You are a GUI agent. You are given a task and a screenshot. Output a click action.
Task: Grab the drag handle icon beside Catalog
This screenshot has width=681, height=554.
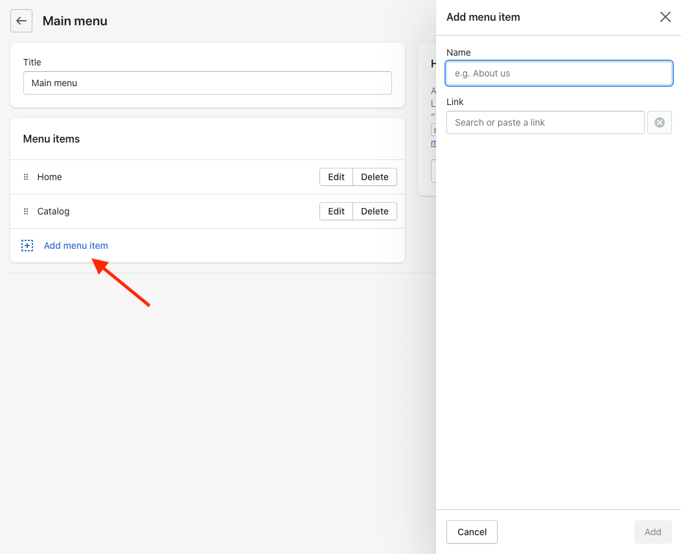pyautogui.click(x=26, y=211)
